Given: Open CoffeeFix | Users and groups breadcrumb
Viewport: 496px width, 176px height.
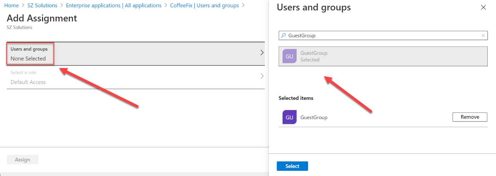Looking at the screenshot, I should click(204, 6).
